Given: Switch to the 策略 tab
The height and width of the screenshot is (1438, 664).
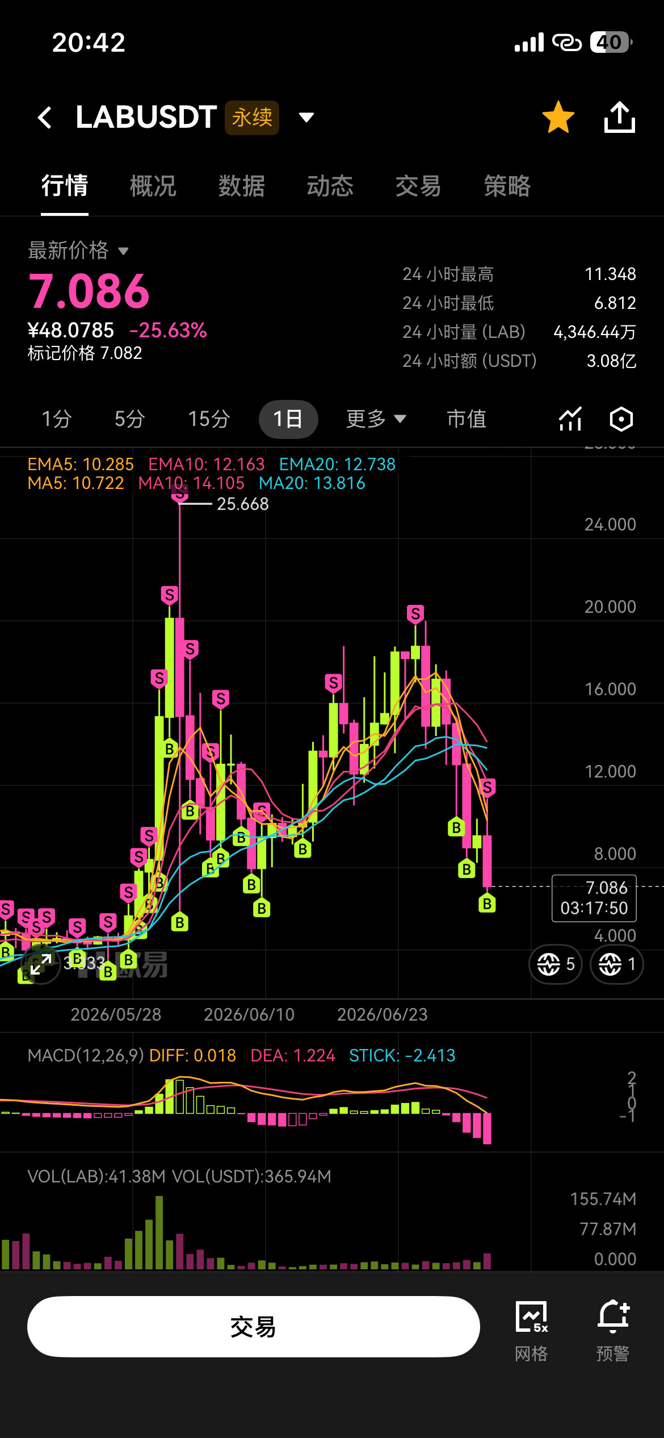Looking at the screenshot, I should [x=507, y=186].
